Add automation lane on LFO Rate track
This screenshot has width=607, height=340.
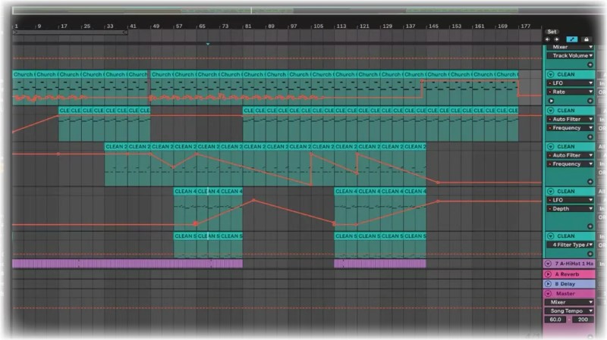(590, 101)
